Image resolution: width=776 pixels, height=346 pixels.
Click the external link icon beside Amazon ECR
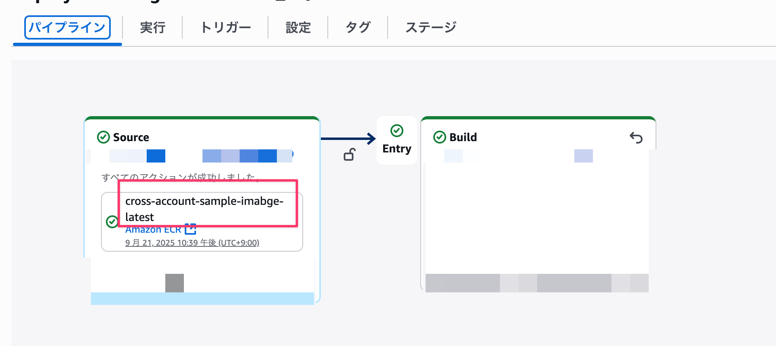tap(190, 229)
